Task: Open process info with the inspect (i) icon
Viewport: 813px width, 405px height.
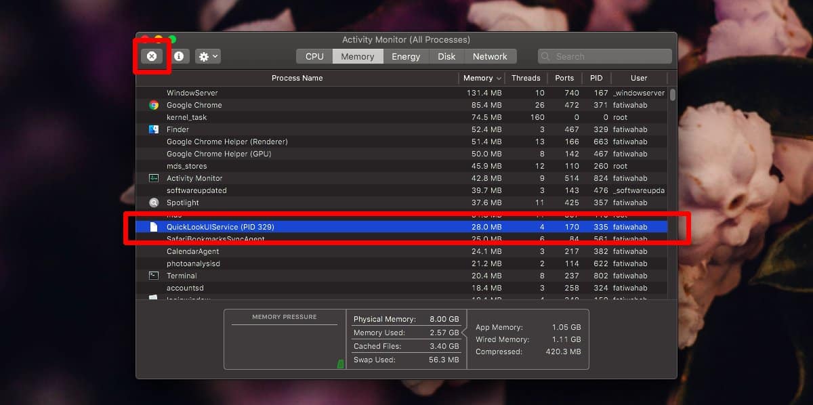Action: 179,56
